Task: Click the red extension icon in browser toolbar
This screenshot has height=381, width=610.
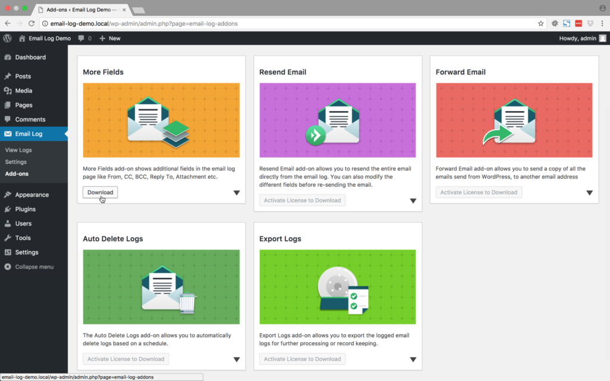Action: click(578, 23)
